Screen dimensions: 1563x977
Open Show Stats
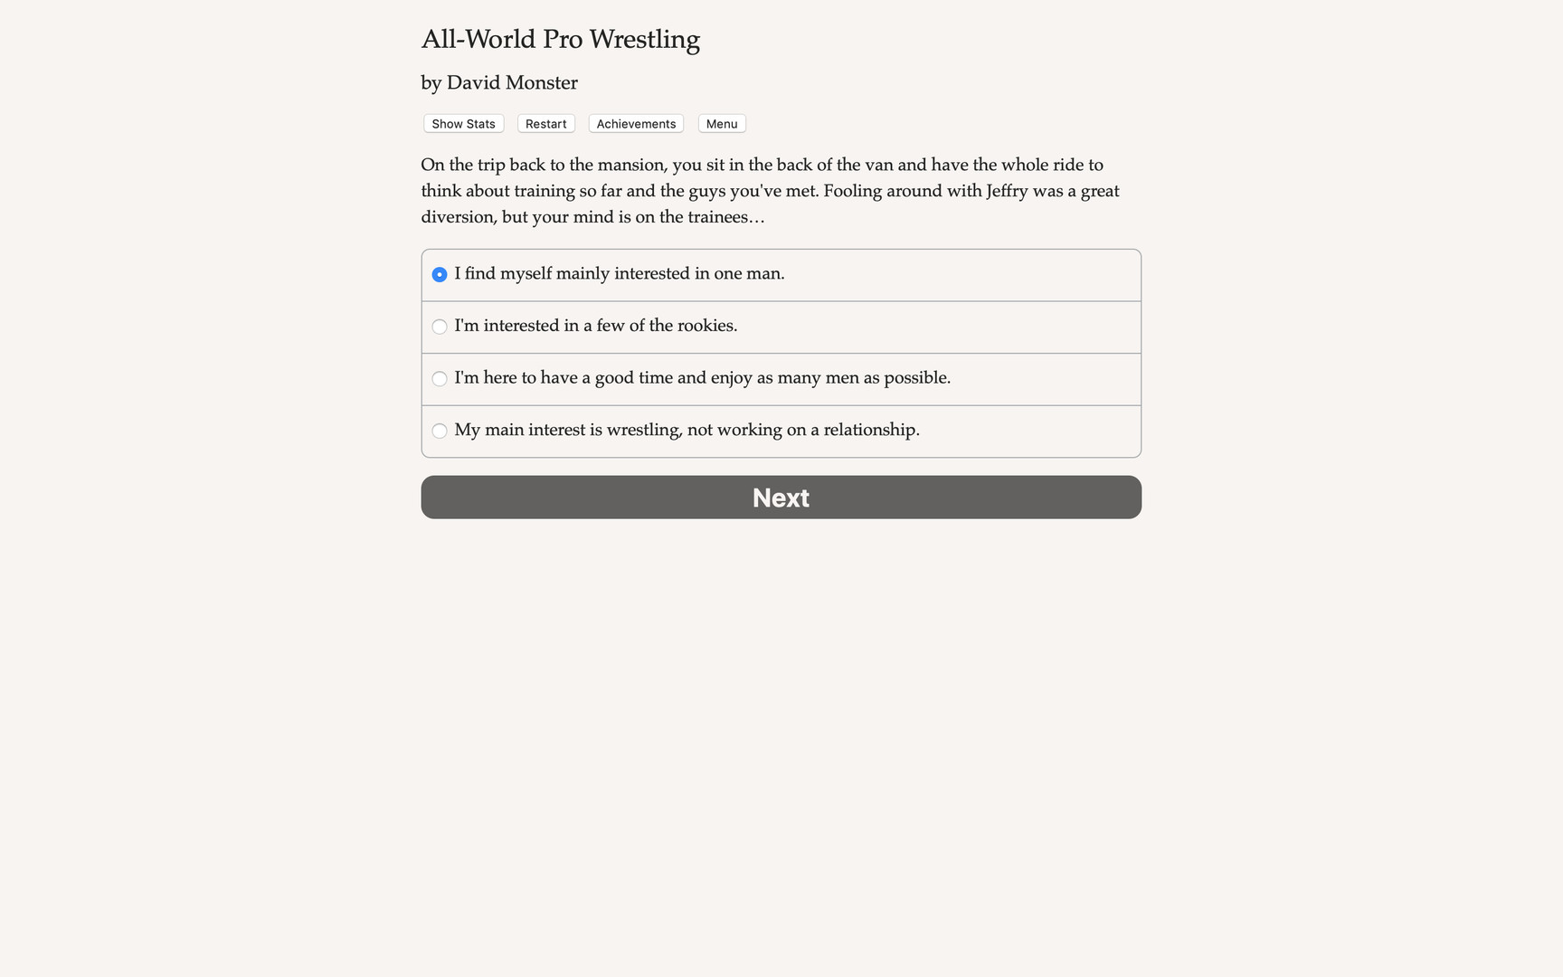(x=462, y=123)
